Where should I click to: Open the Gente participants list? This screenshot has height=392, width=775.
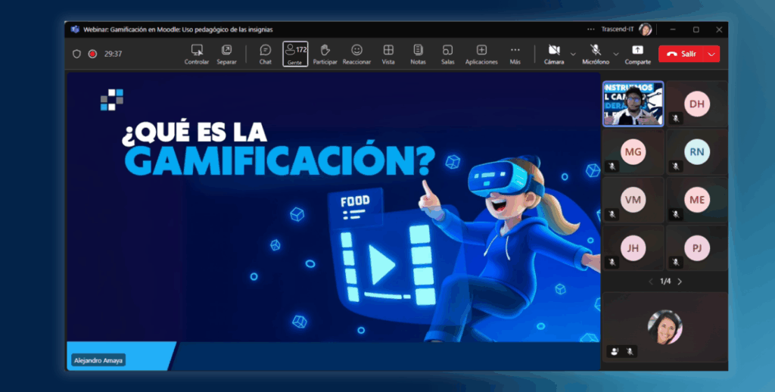coord(295,53)
